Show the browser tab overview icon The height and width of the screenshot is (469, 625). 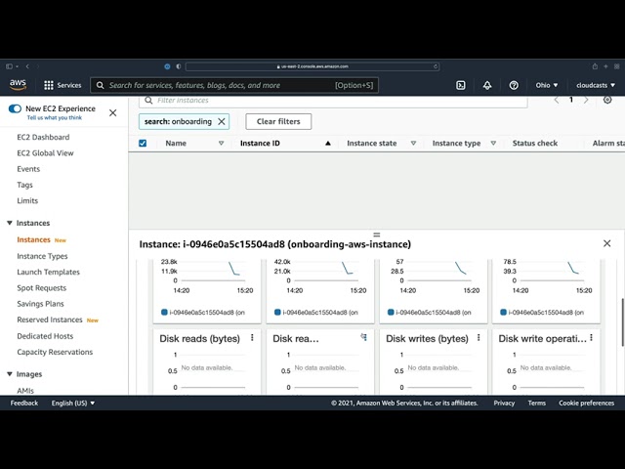[x=616, y=66]
